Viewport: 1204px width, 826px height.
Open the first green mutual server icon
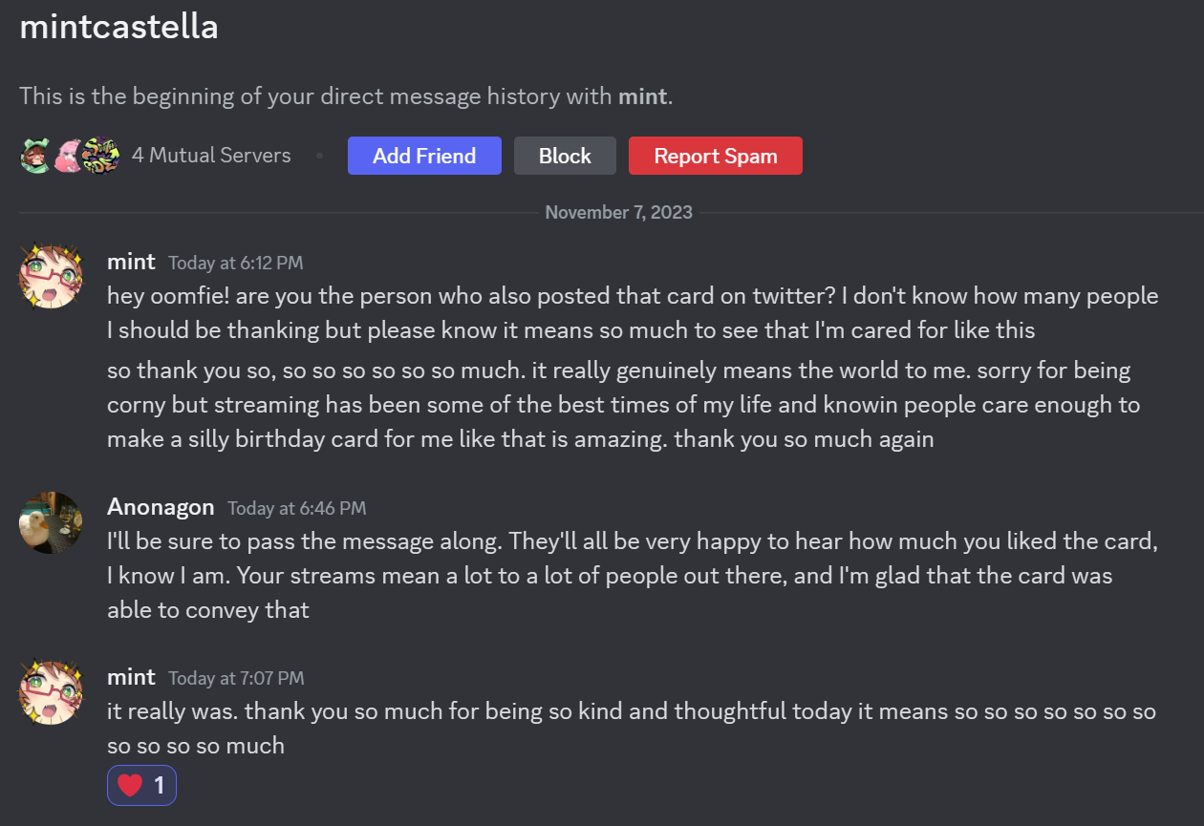click(x=35, y=156)
